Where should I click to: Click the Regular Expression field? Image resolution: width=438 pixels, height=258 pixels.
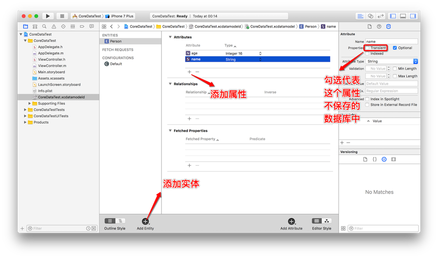392,91
